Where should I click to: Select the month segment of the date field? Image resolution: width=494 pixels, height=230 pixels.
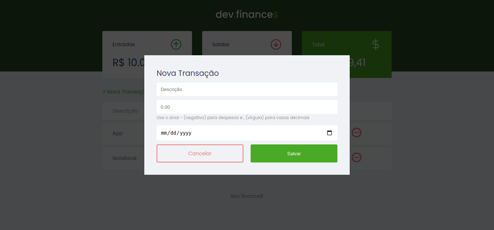[x=164, y=133]
